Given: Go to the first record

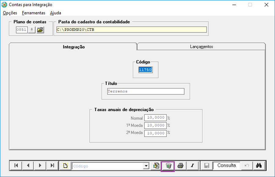Looking at the screenshot, I should (16, 165).
